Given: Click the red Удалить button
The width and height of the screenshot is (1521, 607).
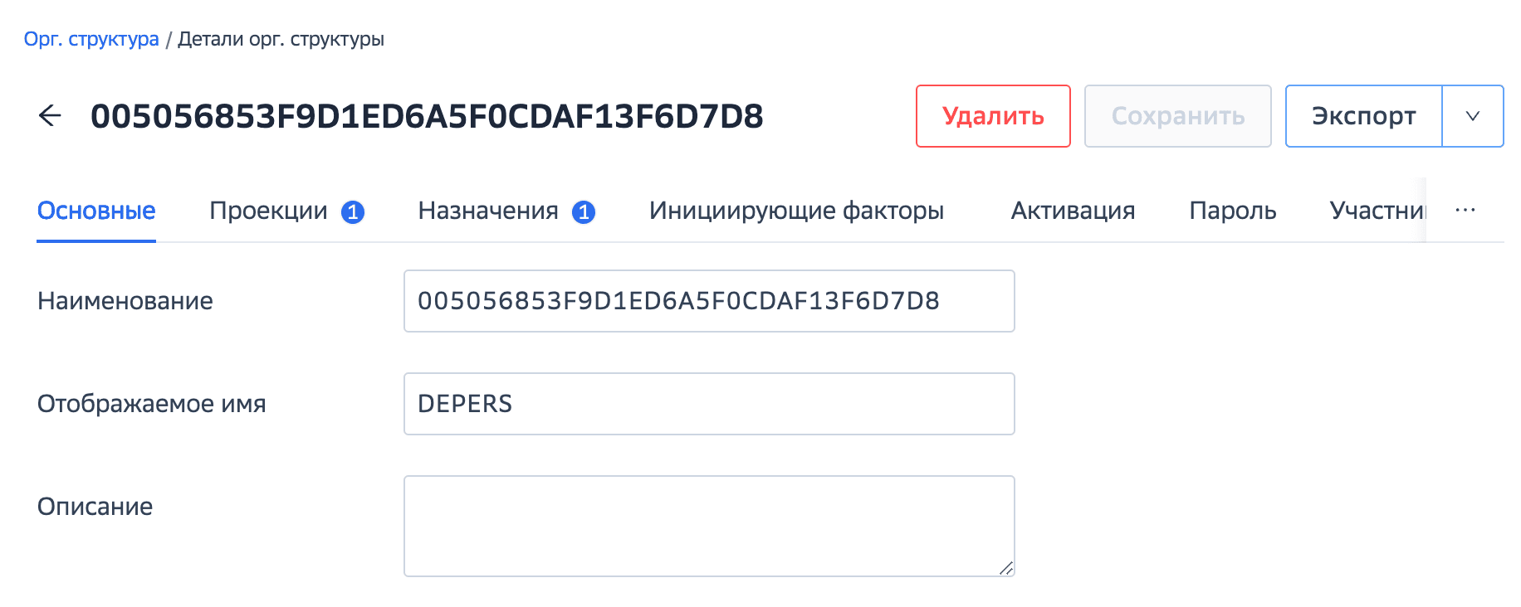Looking at the screenshot, I should point(993,116).
